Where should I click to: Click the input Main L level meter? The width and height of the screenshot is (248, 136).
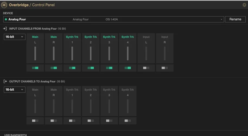35,53
